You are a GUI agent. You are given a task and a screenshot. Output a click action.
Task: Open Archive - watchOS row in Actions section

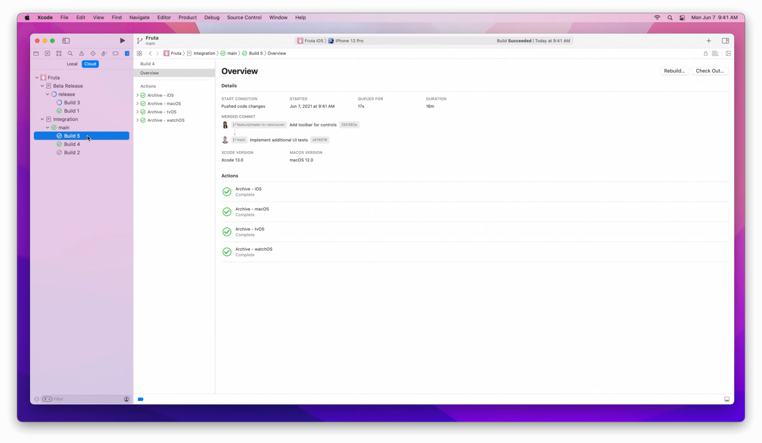tap(474, 252)
